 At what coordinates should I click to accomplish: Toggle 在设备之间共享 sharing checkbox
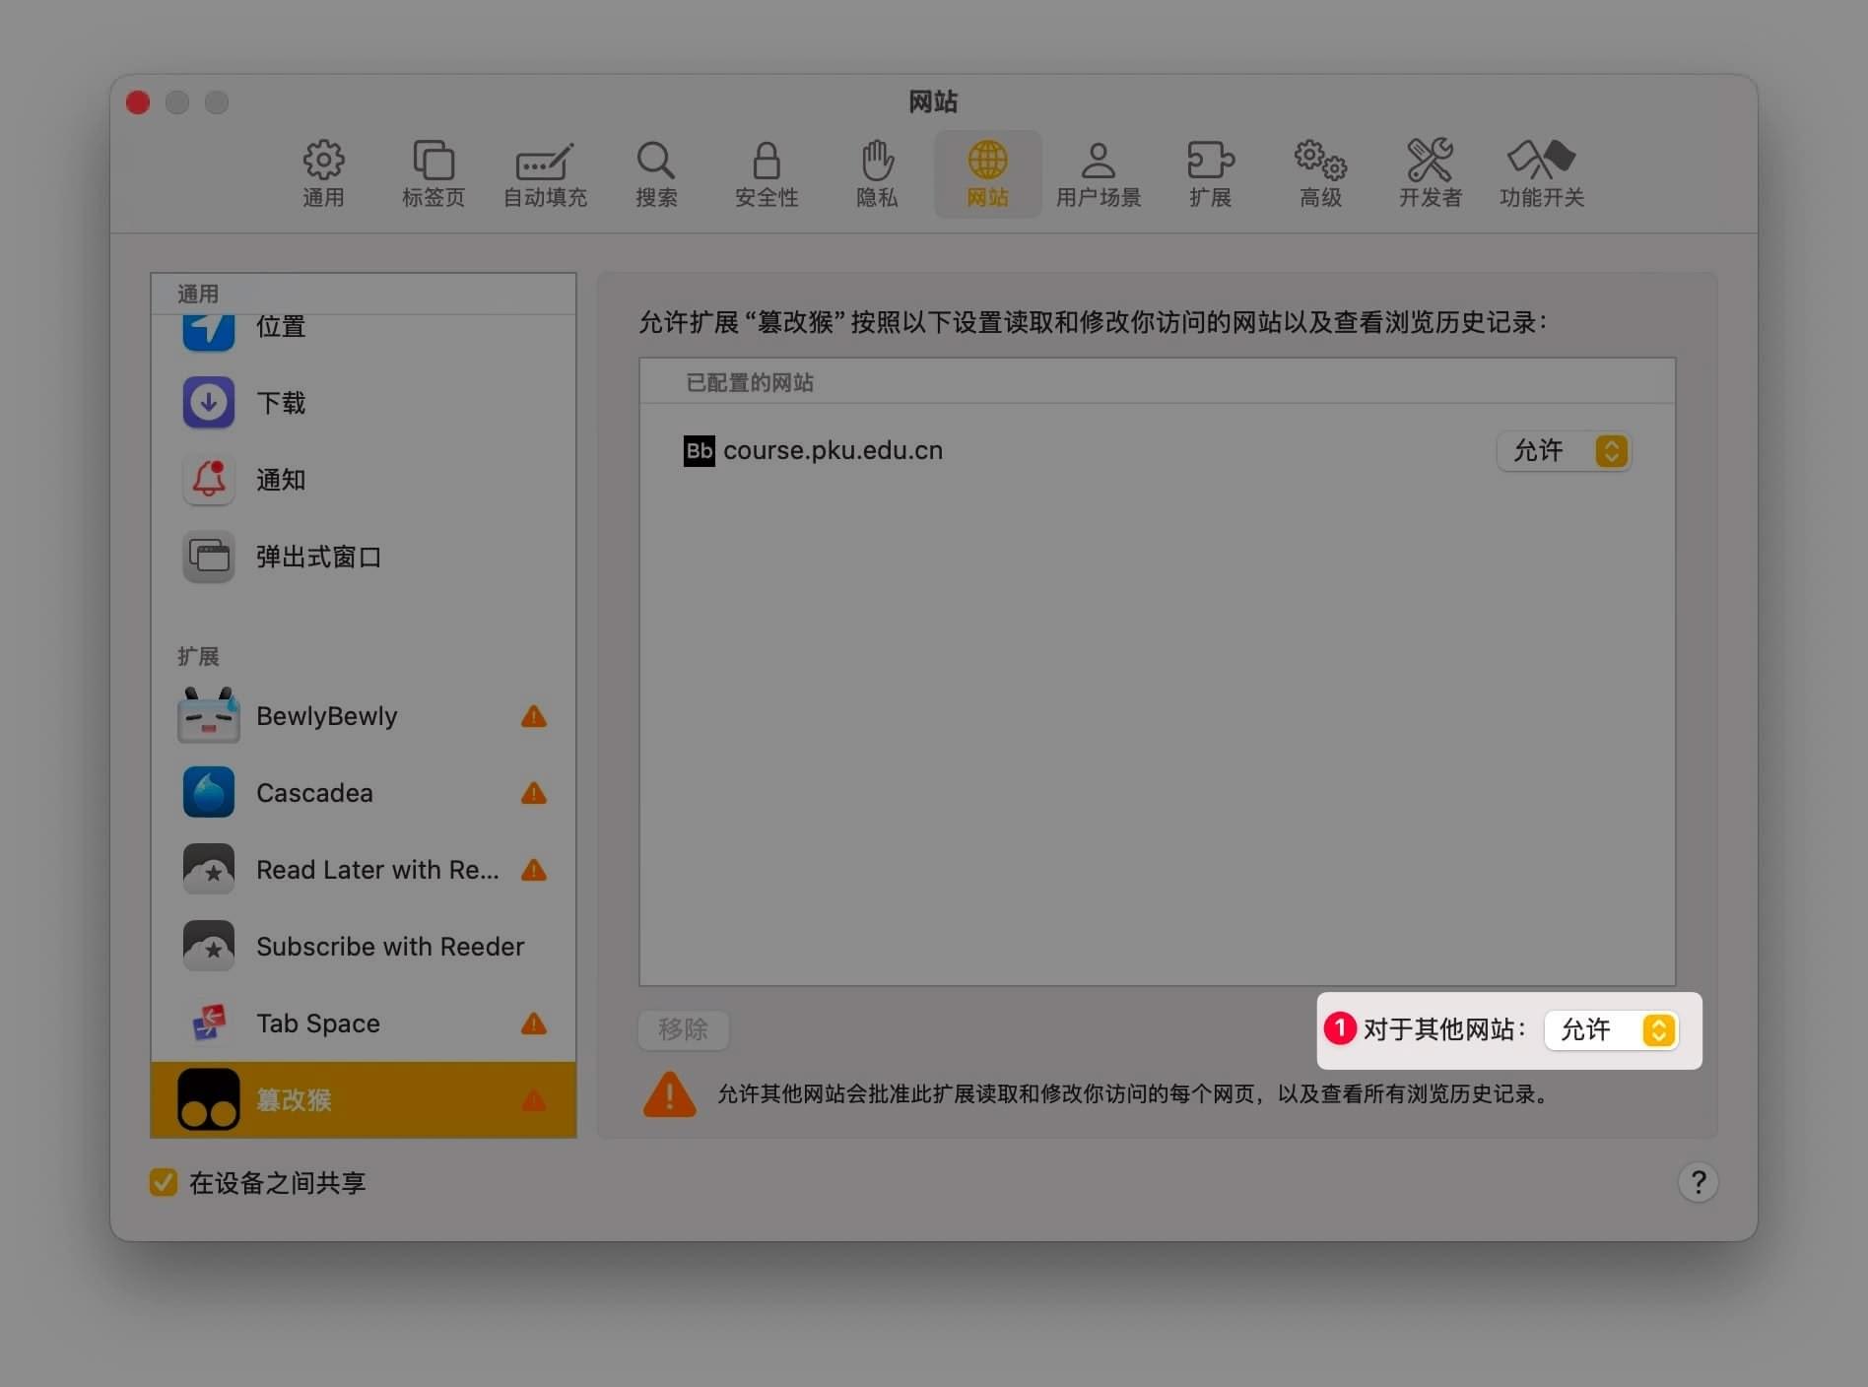(x=164, y=1182)
